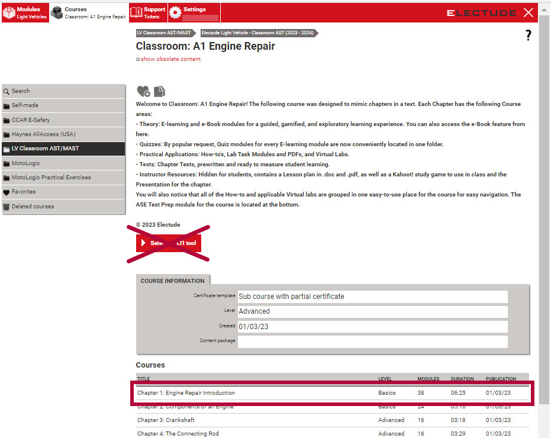The width and height of the screenshot is (551, 438).
Task: Open CCAR E-Safety folder
Action: pos(63,120)
